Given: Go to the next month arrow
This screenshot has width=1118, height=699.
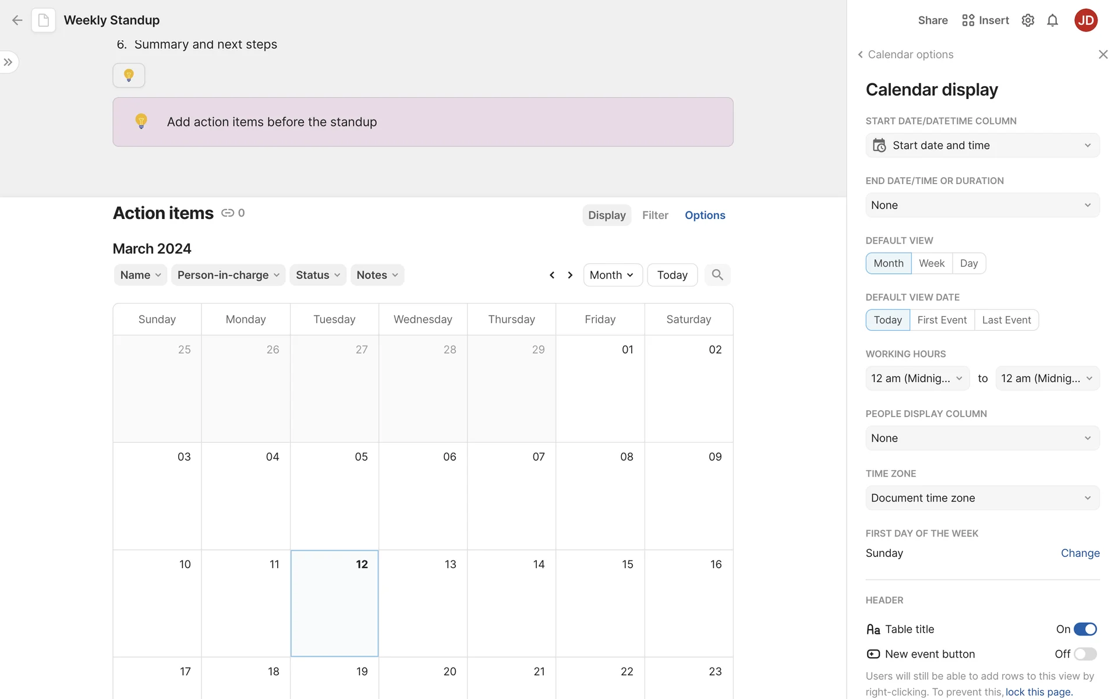Looking at the screenshot, I should pos(570,275).
